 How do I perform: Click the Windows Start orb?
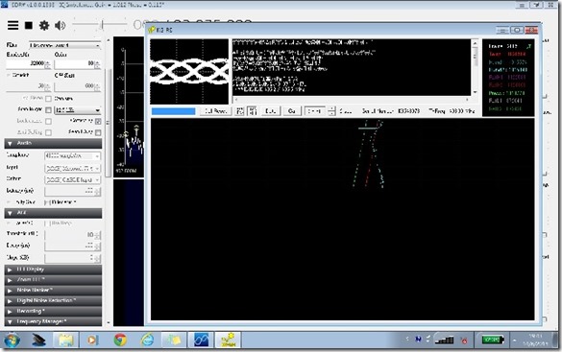12,340
